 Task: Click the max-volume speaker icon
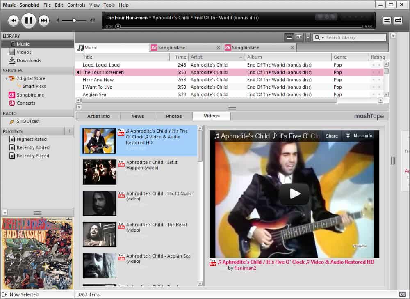tap(93, 21)
